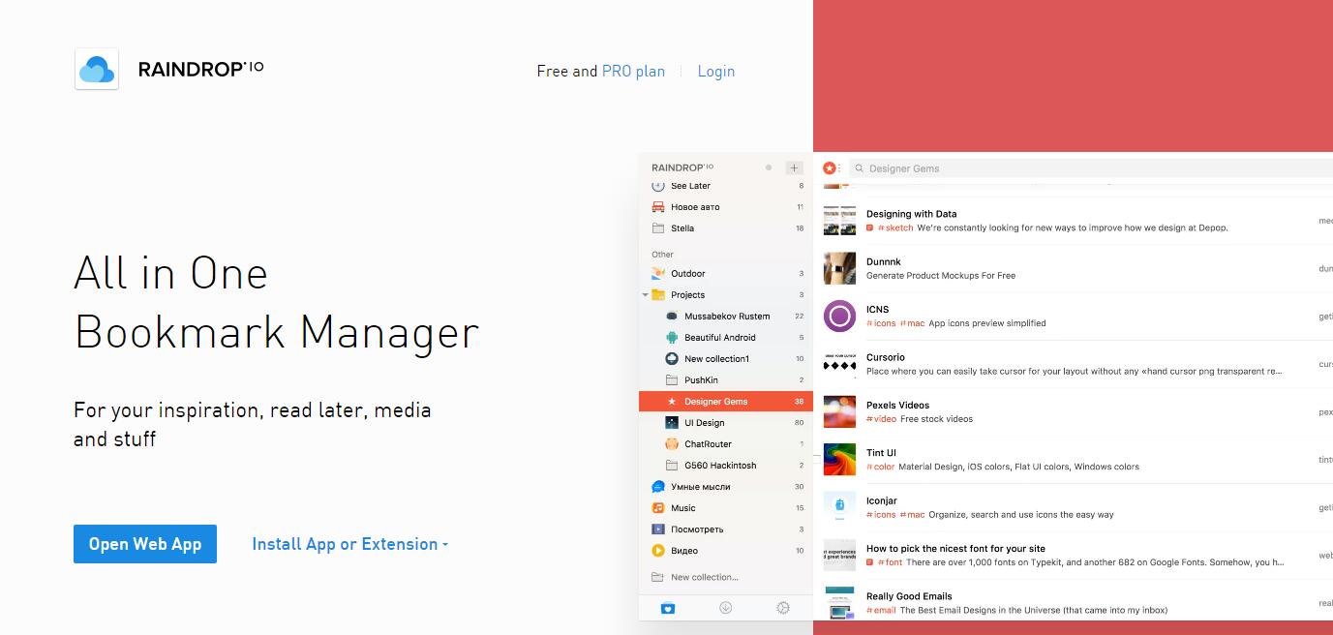1333x635 pixels.
Task: Click the red star collection badge
Action: click(x=830, y=168)
